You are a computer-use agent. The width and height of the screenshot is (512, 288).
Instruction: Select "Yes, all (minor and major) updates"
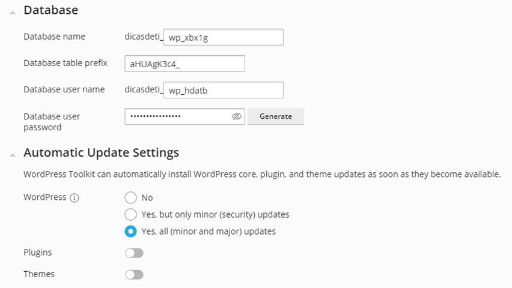coord(130,231)
